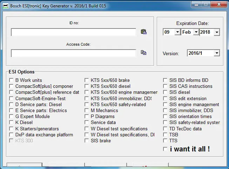Tick SIS immobilizer, DDS checkbox

click(165, 110)
